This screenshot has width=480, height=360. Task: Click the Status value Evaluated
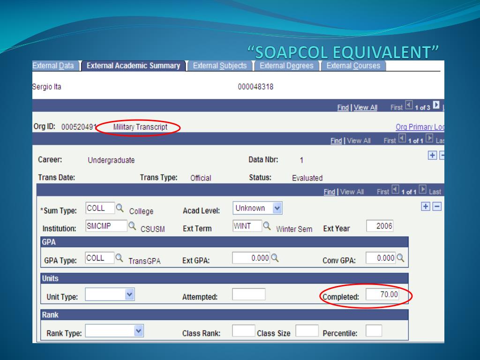(307, 178)
